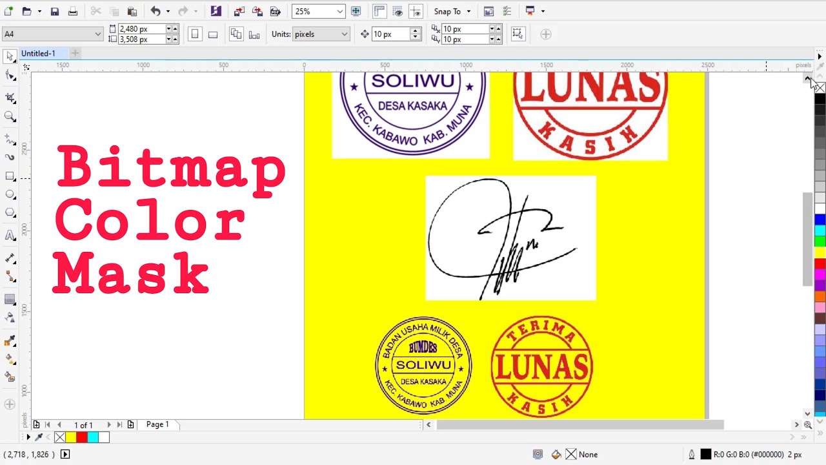The height and width of the screenshot is (465, 826).
Task: Expand the Open file dropdown arrow
Action: (x=39, y=11)
